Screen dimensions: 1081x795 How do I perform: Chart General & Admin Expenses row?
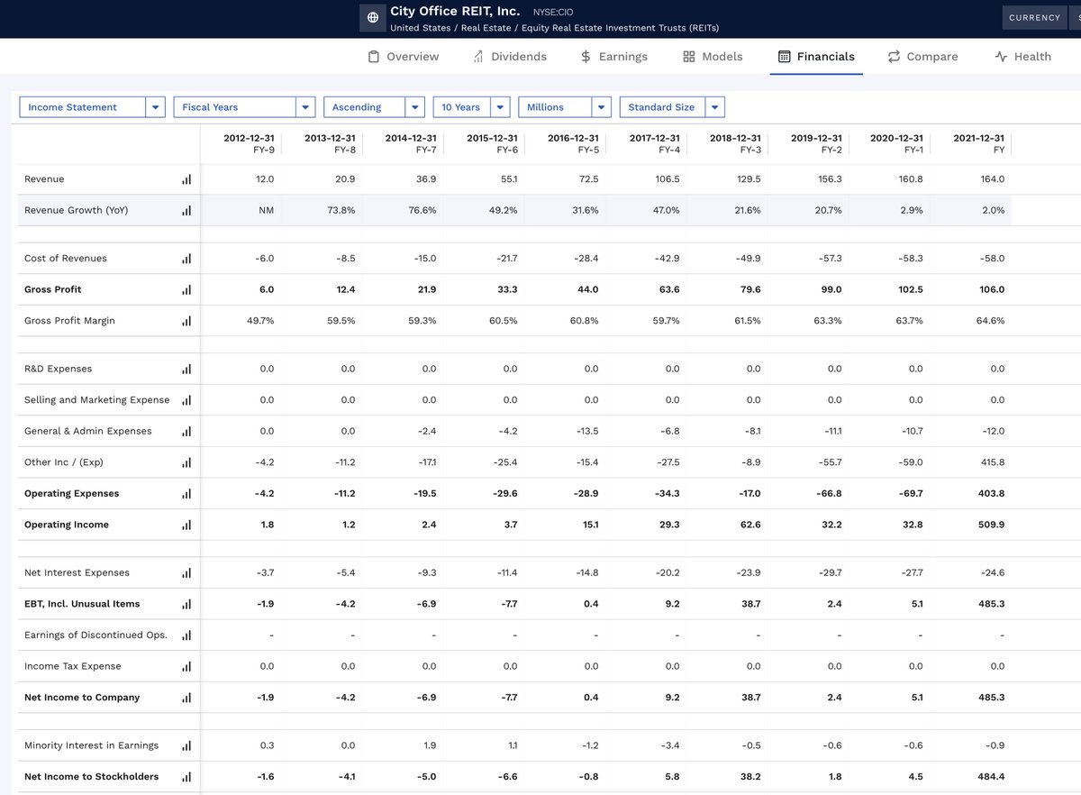click(x=186, y=431)
